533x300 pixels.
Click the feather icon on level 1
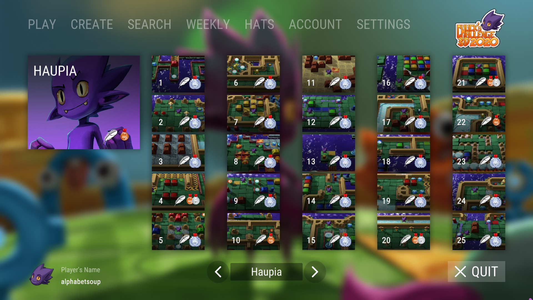point(184,82)
